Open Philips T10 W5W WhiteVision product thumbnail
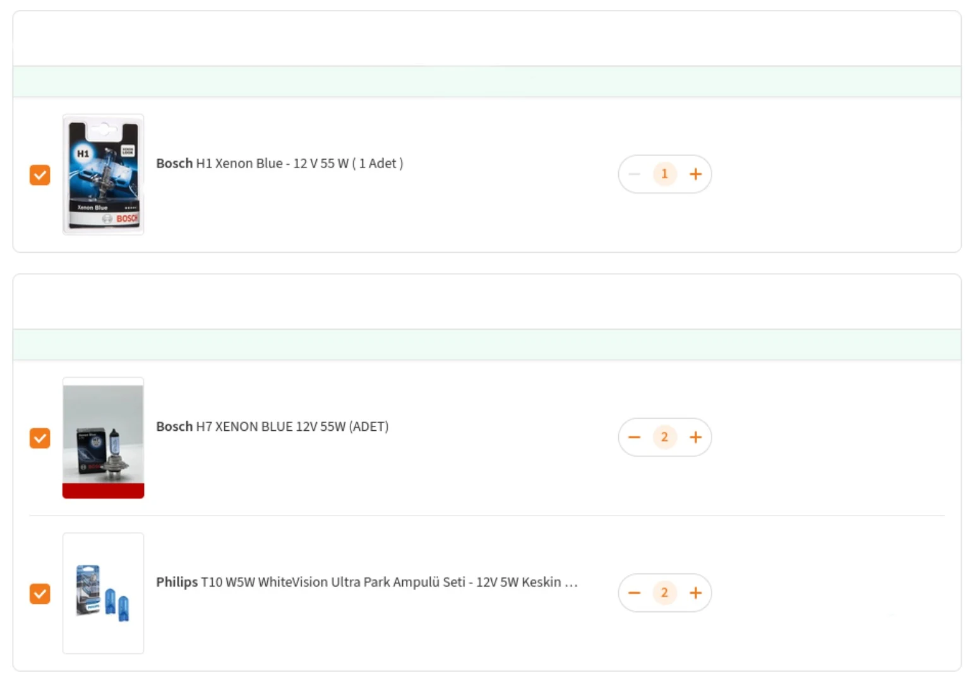The height and width of the screenshot is (686, 970). pos(103,593)
